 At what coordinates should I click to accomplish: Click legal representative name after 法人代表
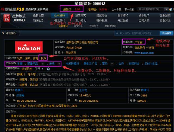pyautogui.click(x=145, y=90)
